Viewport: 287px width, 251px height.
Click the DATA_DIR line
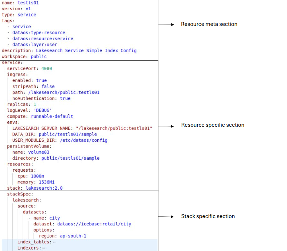[x=55, y=134]
